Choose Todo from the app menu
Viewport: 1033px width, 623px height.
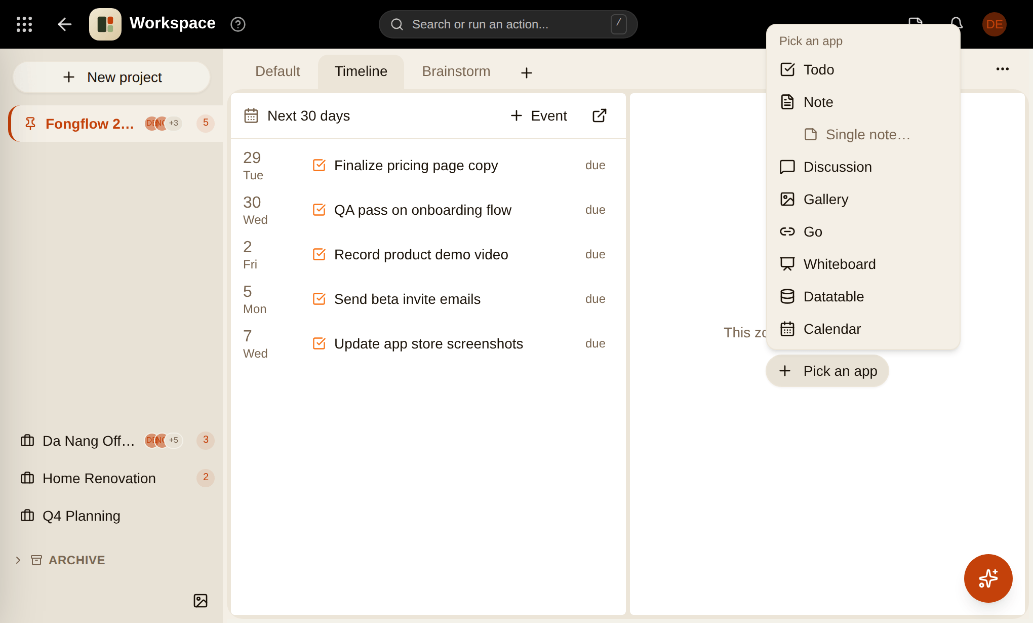pyautogui.click(x=863, y=69)
